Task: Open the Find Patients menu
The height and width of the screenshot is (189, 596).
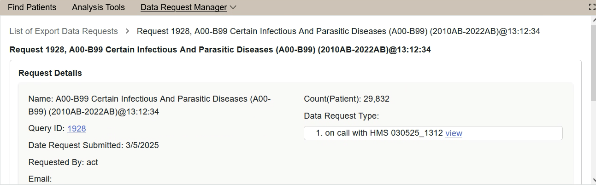Action: (32, 7)
